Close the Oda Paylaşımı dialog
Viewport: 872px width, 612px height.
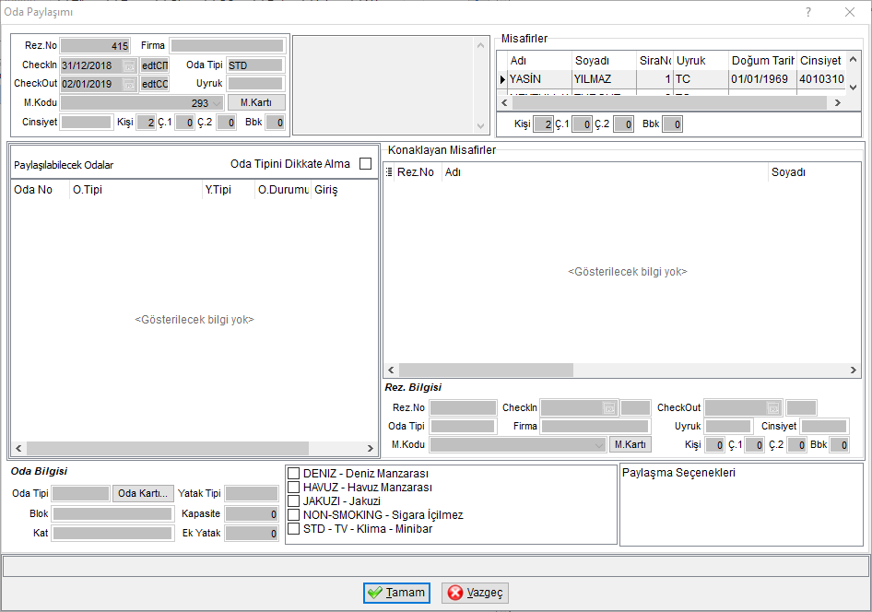coord(850,12)
